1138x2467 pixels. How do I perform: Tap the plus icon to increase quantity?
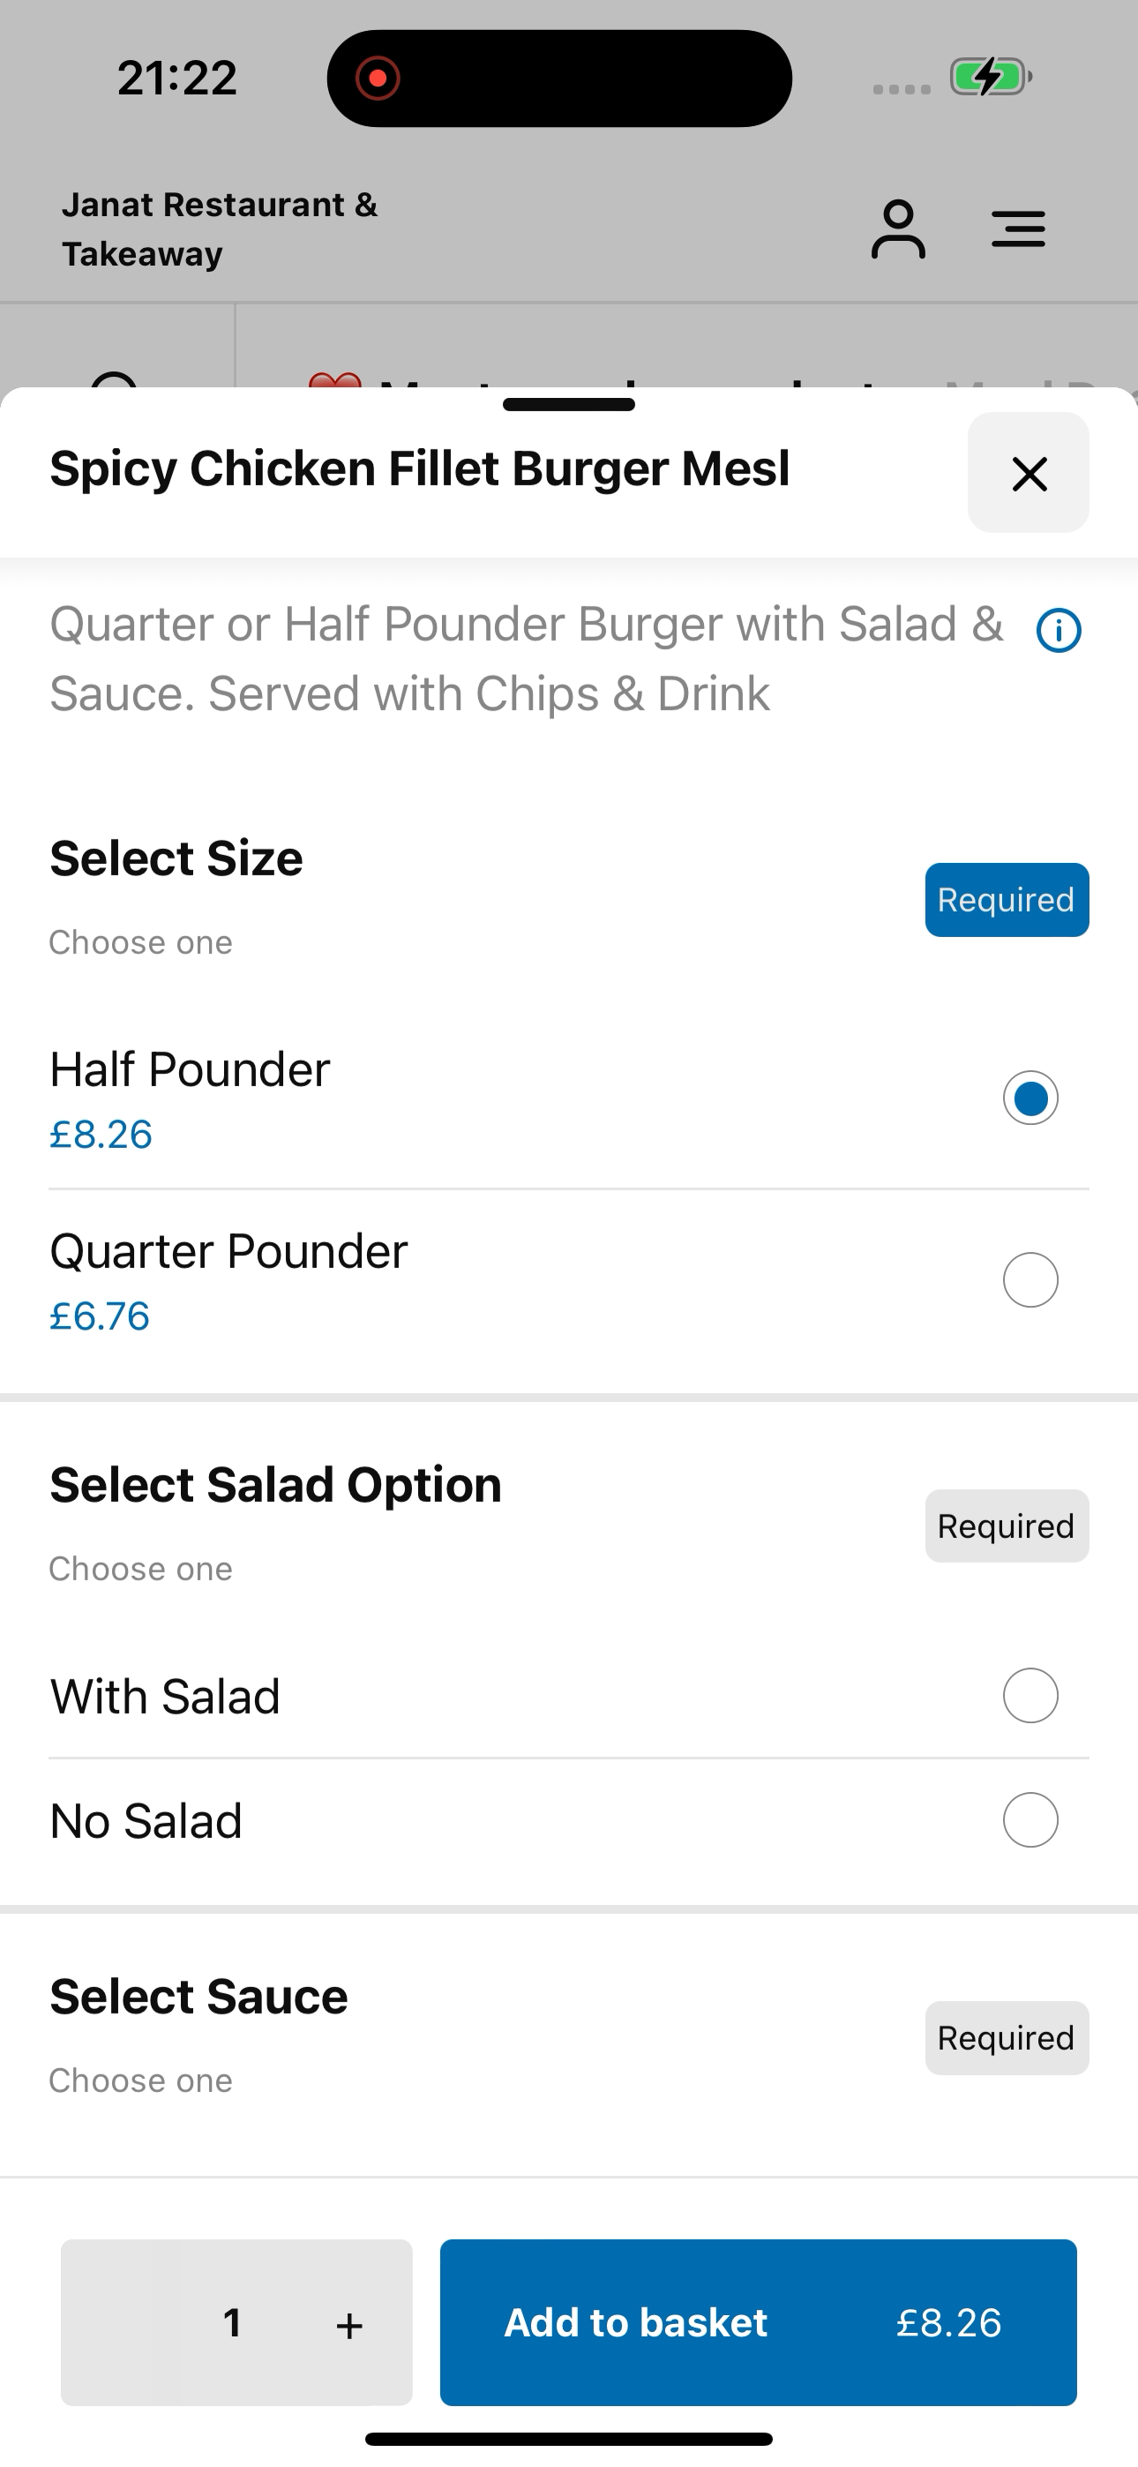click(x=349, y=2324)
